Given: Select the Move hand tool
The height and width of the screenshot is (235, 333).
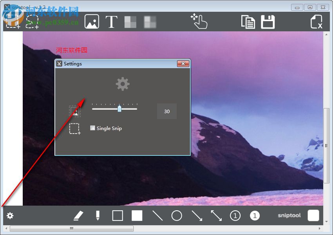Looking at the screenshot, I should 200,22.
